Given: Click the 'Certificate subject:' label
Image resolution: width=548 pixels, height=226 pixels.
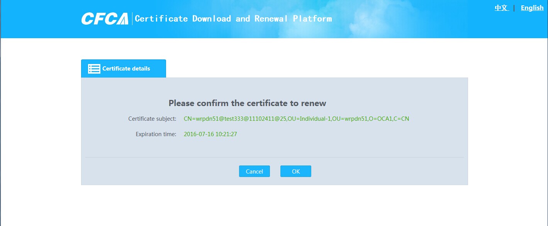Looking at the screenshot, I should (x=152, y=119).
